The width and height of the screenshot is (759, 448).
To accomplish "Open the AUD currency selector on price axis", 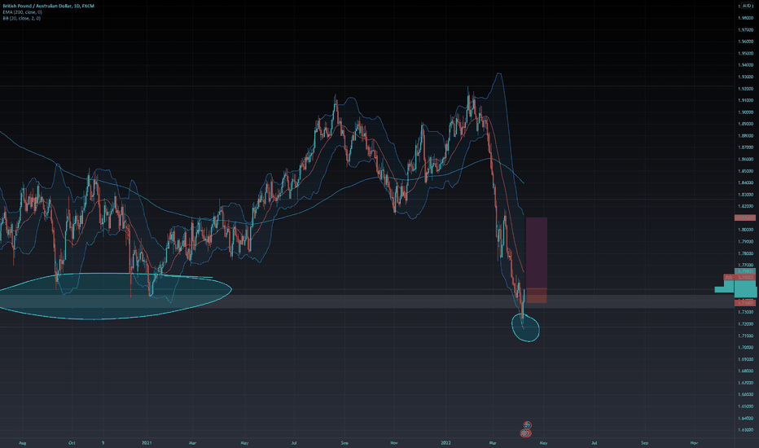I will pos(747,6).
